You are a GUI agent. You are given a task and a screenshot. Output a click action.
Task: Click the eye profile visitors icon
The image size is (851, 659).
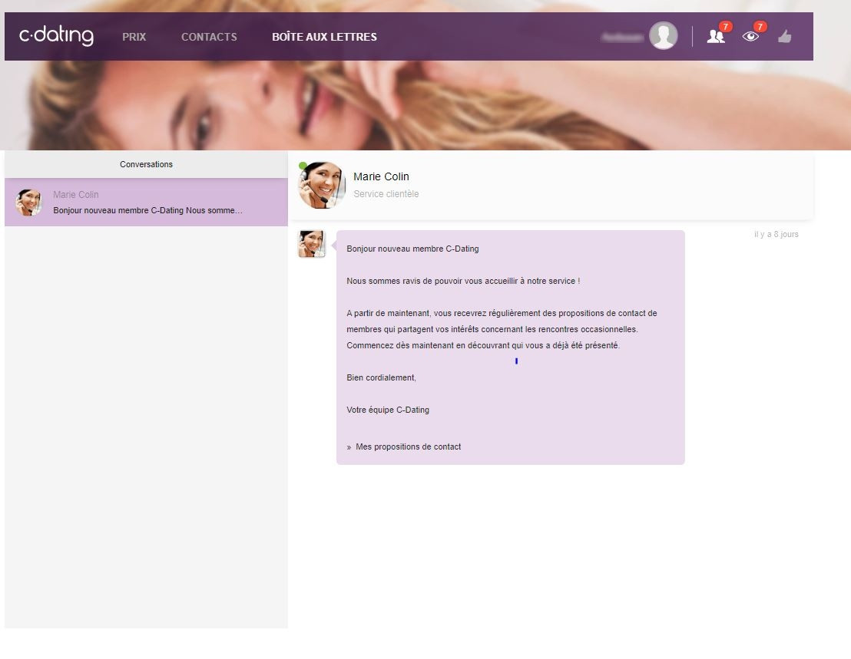click(750, 37)
